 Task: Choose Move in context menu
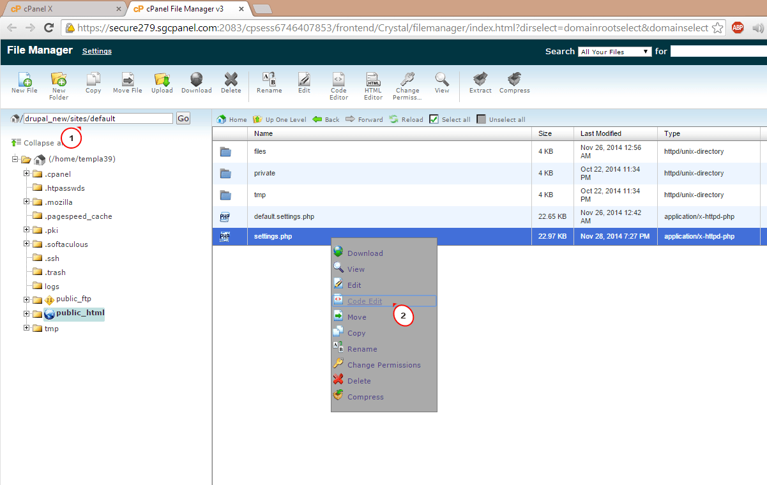(356, 317)
